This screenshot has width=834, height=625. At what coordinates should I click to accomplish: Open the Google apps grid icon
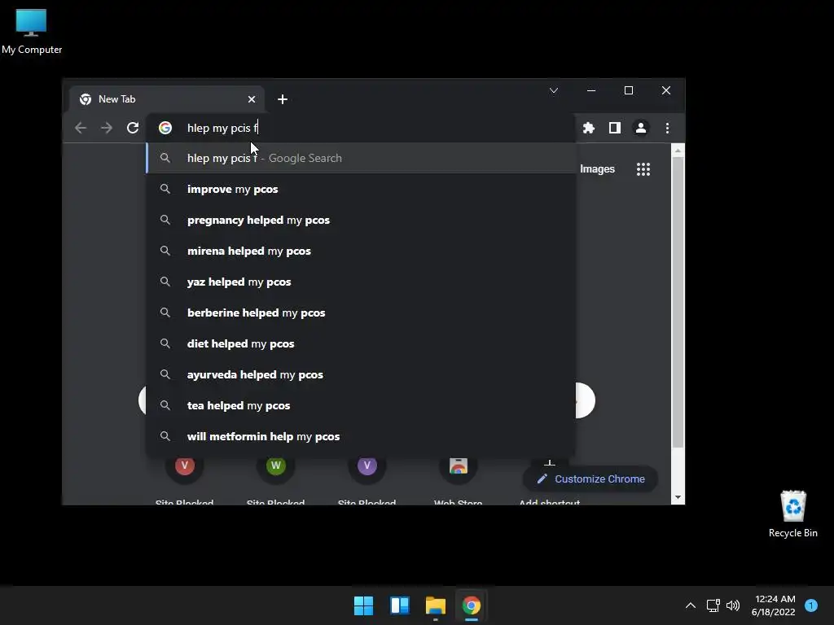point(643,169)
